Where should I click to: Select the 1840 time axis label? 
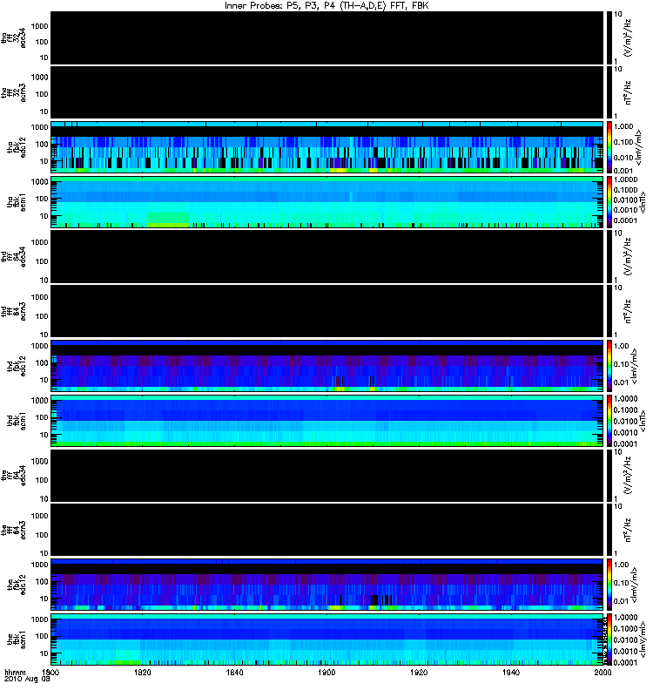(234, 672)
